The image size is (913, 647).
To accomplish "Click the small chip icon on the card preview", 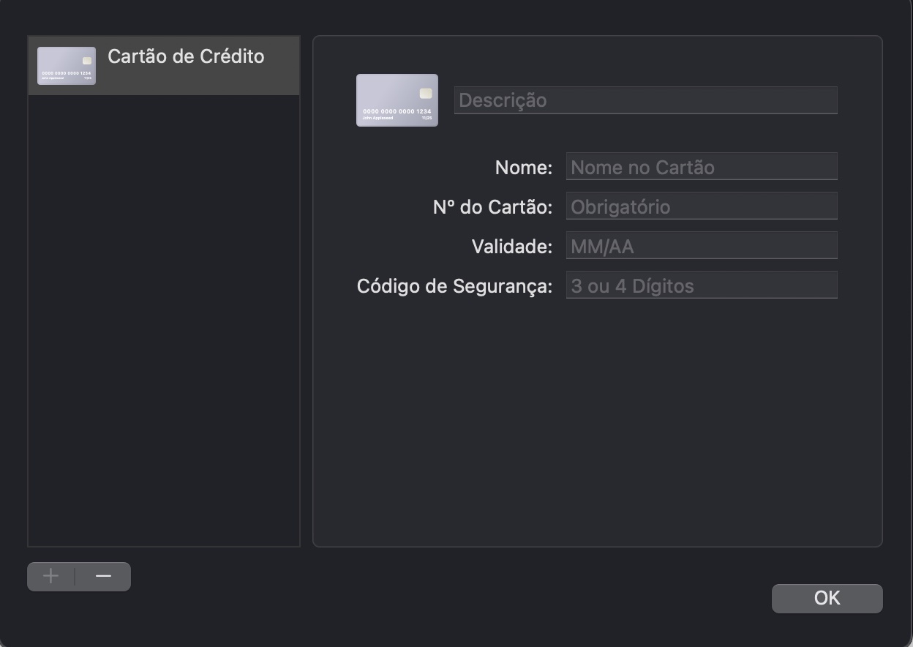I will 424,94.
